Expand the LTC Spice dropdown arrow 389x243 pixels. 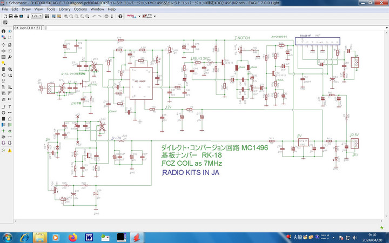point(156,16)
